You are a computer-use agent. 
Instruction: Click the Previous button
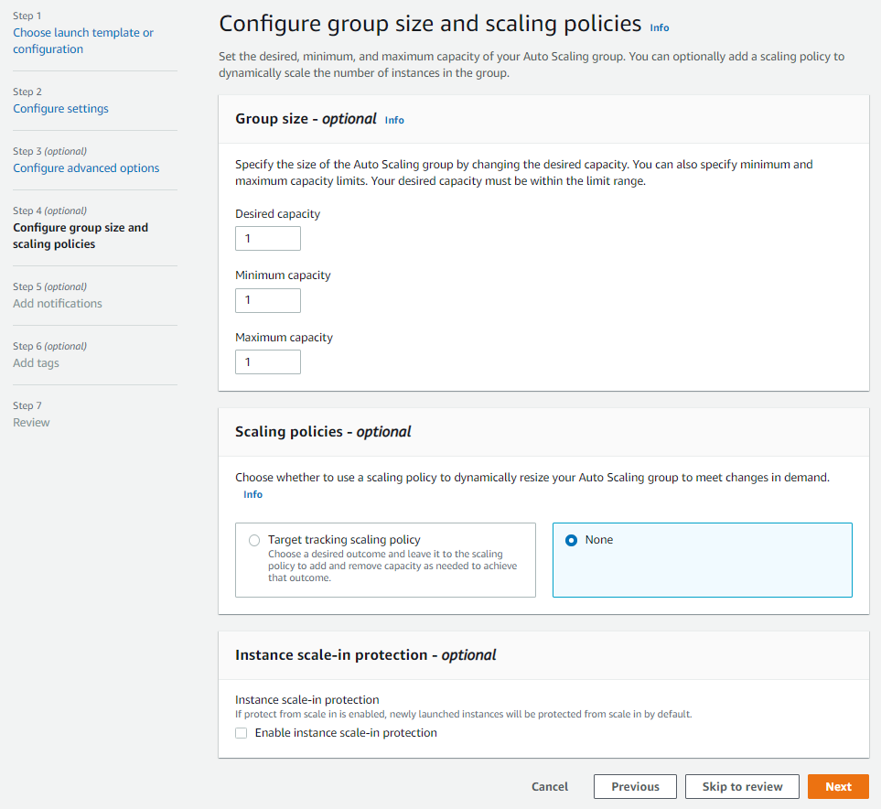(x=635, y=786)
